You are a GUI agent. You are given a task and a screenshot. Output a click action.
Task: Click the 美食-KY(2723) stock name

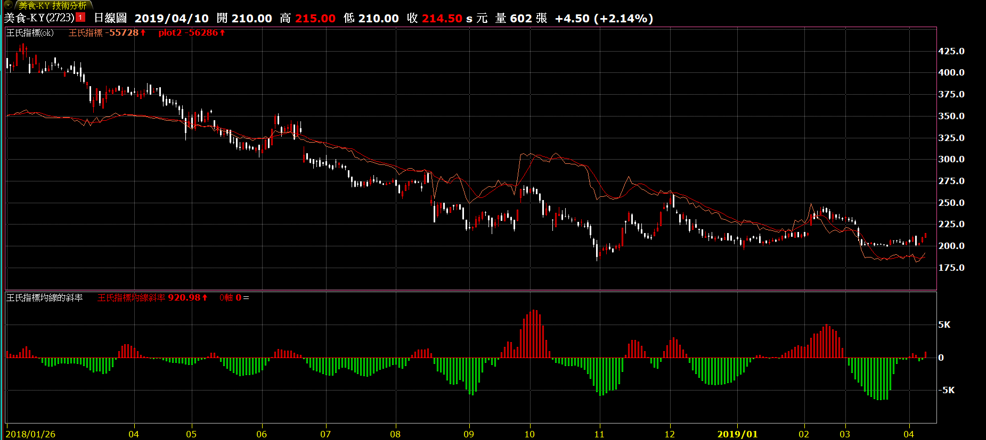(x=39, y=18)
